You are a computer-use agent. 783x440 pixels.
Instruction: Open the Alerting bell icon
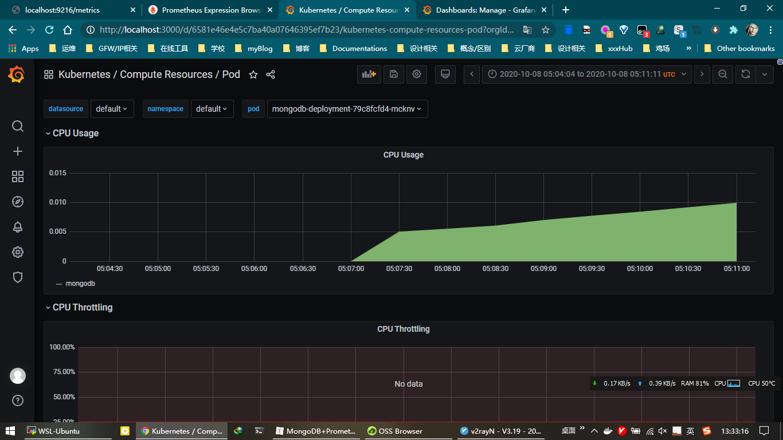click(x=18, y=227)
